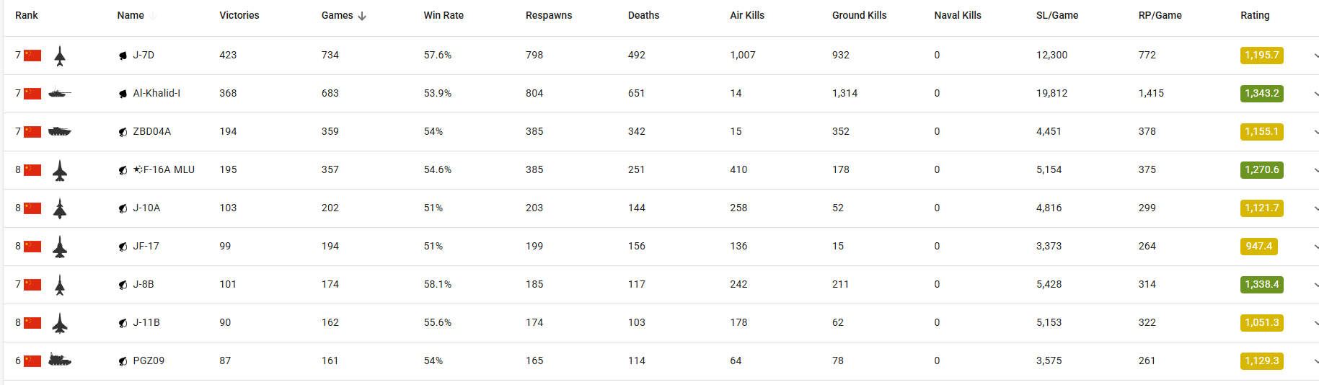Click the F-16A MLU jet silhouette icon
Viewport: 1319px width, 385px height.
pyautogui.click(x=60, y=171)
